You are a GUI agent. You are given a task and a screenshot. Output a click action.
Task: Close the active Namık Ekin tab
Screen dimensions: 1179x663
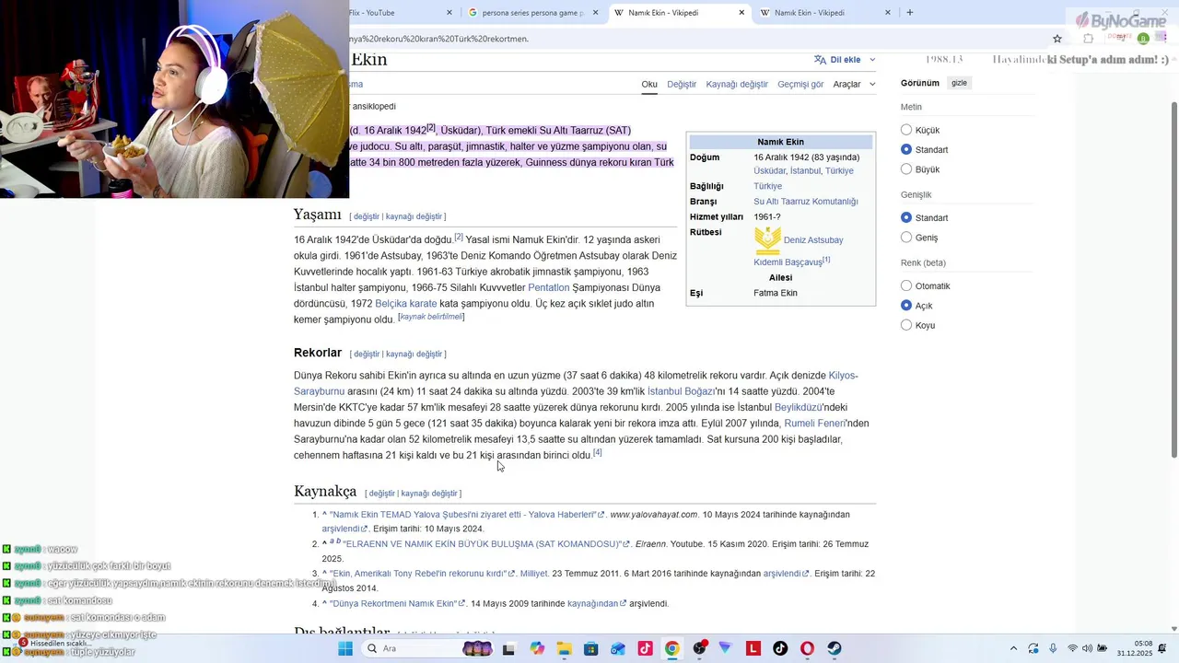point(741,13)
